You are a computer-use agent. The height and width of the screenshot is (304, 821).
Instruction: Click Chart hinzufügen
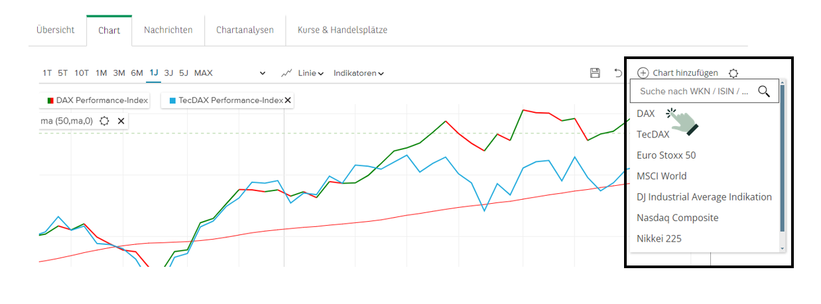pos(685,73)
